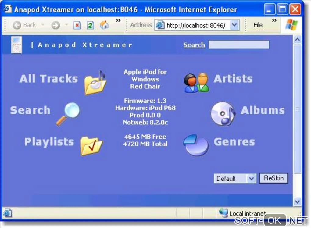
Task: Click the 'Firmware: 1.3' text
Action: click(145, 101)
